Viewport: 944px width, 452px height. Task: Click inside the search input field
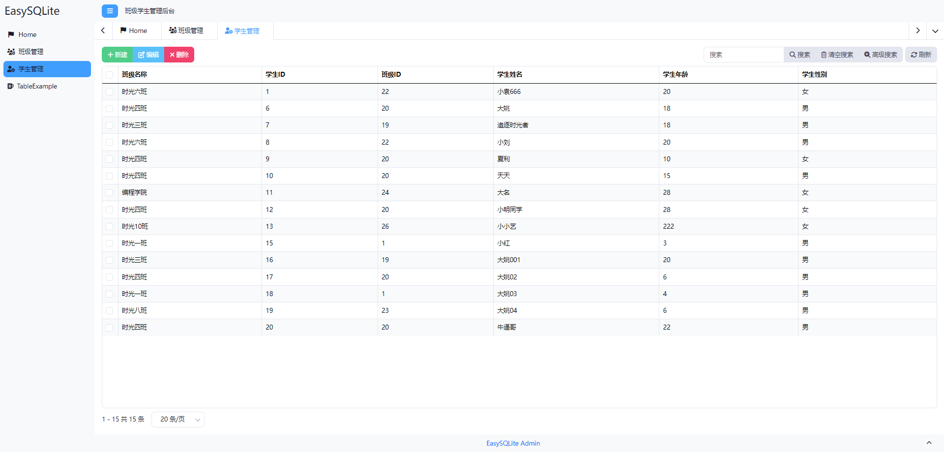[742, 55]
